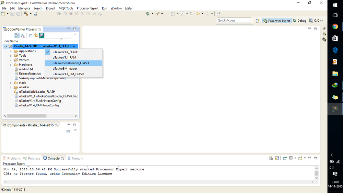Select checked uTaskerV1.4_FLASH configuration
Screen dimensions: 343x193
pos(73,52)
